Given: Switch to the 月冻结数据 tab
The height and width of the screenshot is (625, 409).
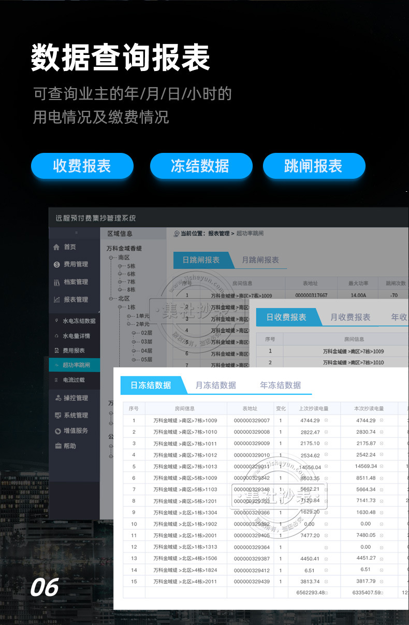Looking at the screenshot, I should point(216,385).
